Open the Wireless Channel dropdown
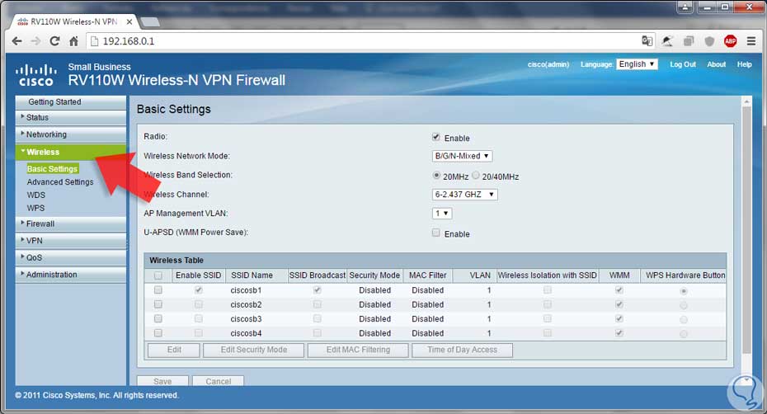The height and width of the screenshot is (414, 767). click(x=464, y=195)
